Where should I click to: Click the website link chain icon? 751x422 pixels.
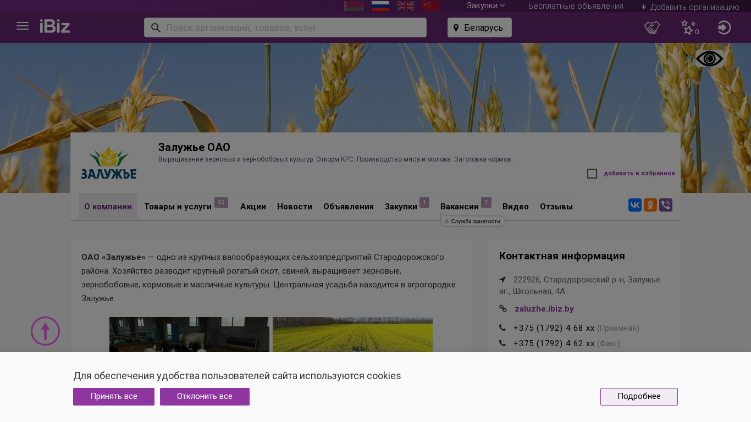pos(503,309)
